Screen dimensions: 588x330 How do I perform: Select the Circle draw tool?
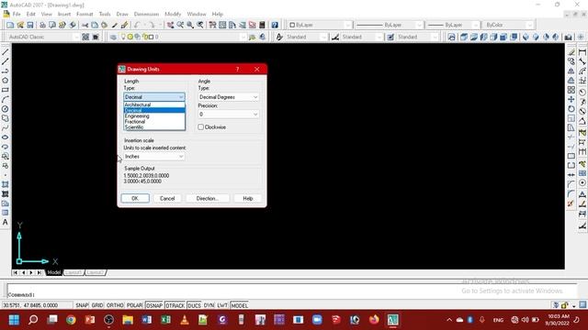tap(6, 109)
